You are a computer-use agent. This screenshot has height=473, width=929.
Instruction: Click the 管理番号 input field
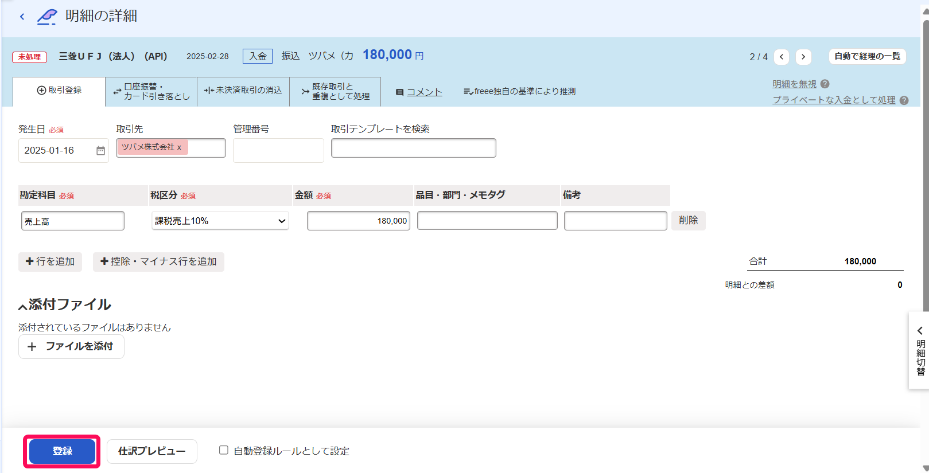278,150
